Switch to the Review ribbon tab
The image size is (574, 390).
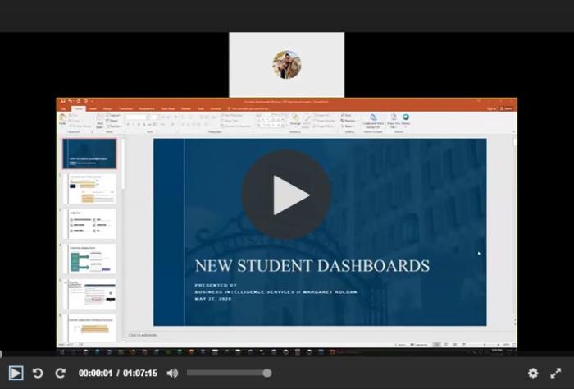(x=186, y=109)
